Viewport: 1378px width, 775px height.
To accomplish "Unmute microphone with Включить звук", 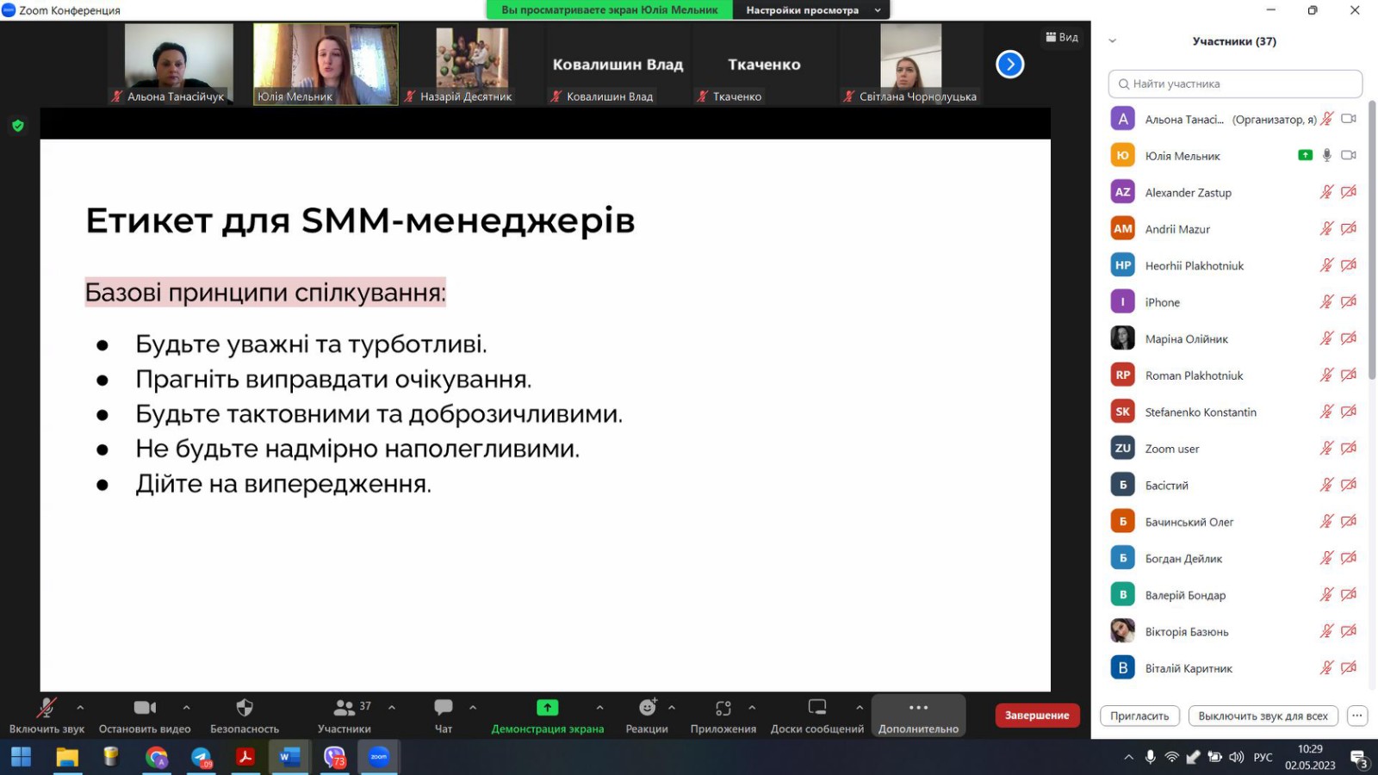I will [x=47, y=708].
